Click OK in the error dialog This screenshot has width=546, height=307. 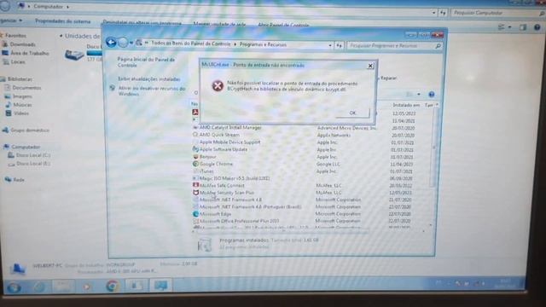pyautogui.click(x=352, y=113)
